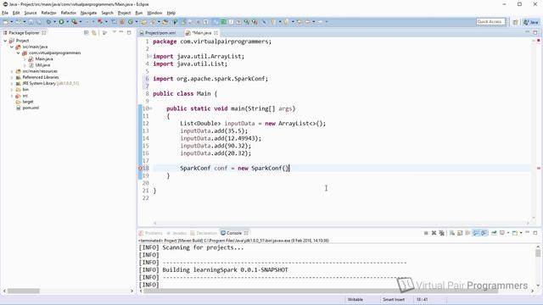The height and width of the screenshot is (305, 543).
Task: Click Console vertical scrollbar thumb
Action: pyautogui.click(x=538, y=253)
